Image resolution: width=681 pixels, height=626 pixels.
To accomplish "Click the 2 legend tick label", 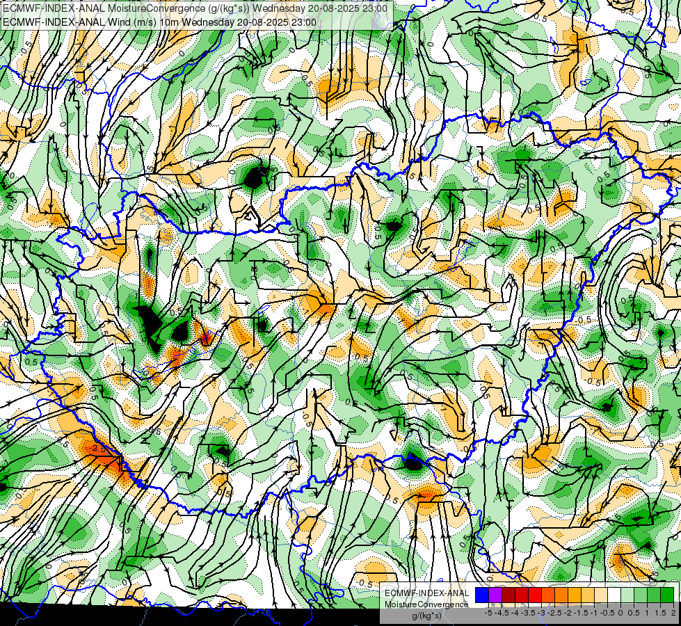I will 673,613.
